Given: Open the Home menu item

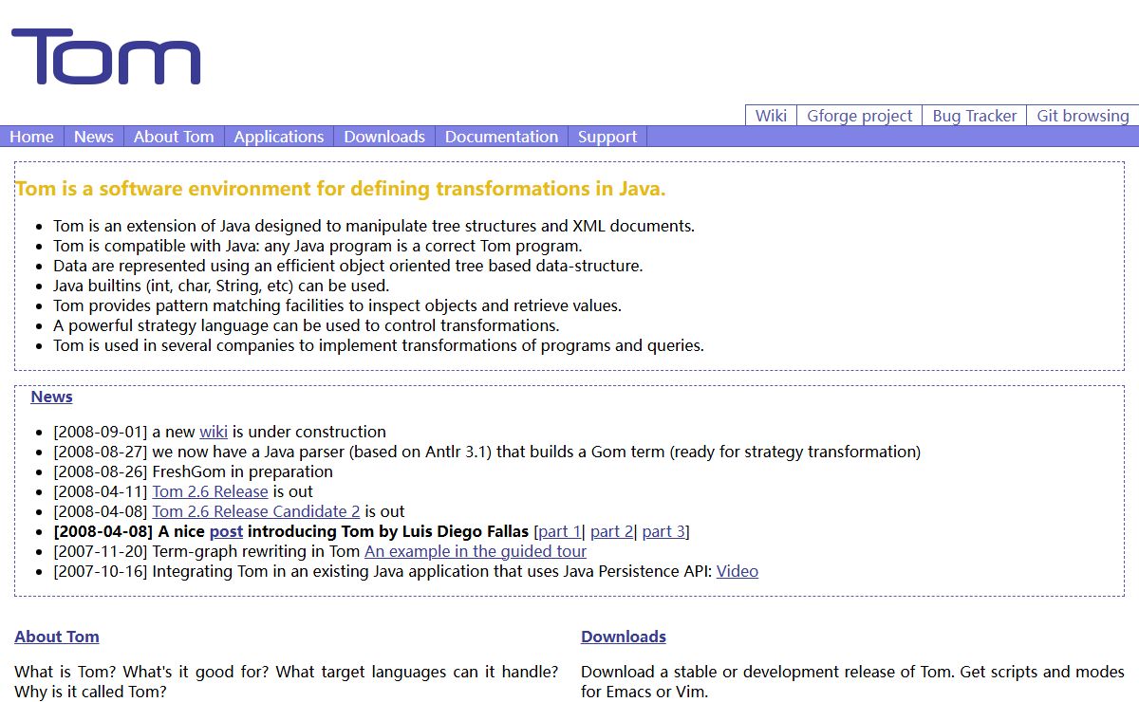Looking at the screenshot, I should (x=31, y=137).
